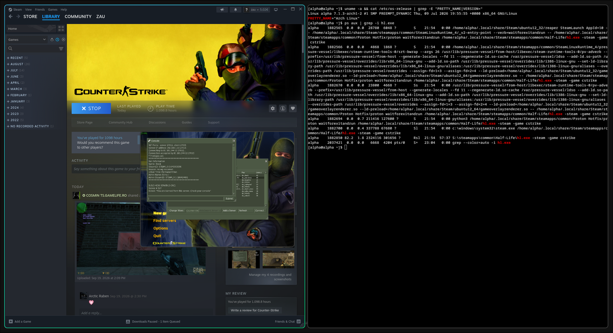
Task: Close the game Console dialog
Action: point(234,140)
